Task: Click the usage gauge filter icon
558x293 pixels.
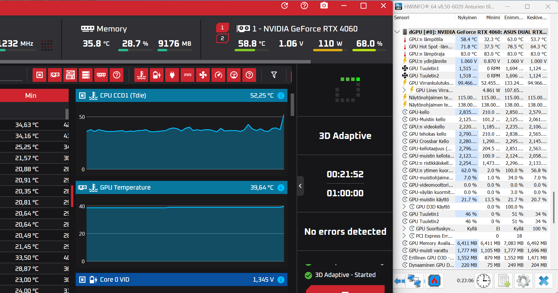Action: pyautogui.click(x=234, y=75)
